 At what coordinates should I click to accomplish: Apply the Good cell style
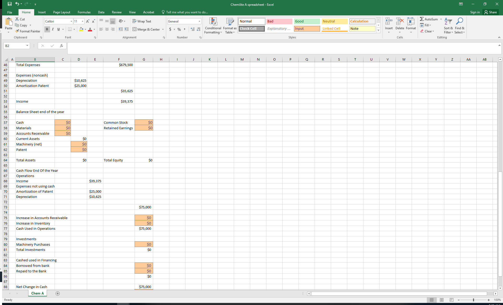pos(307,21)
